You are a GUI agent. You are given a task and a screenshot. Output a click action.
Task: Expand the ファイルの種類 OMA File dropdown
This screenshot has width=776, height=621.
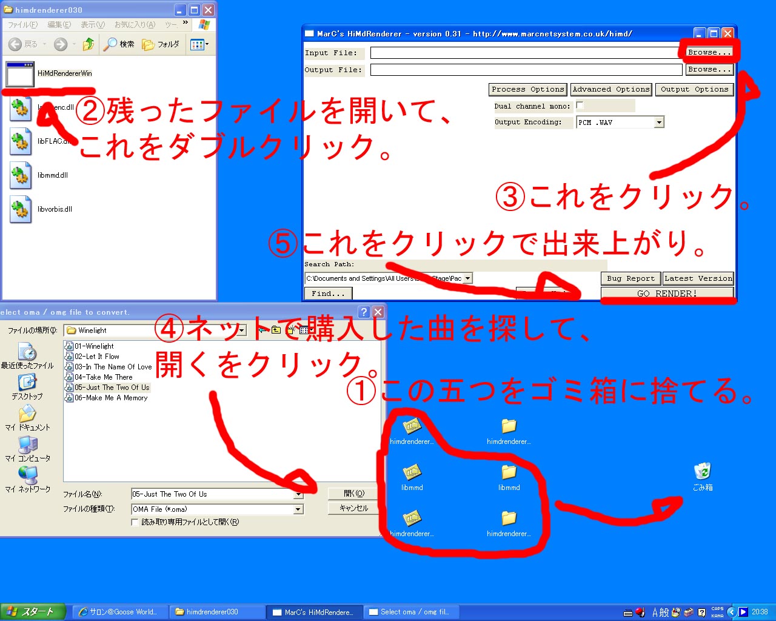[298, 509]
